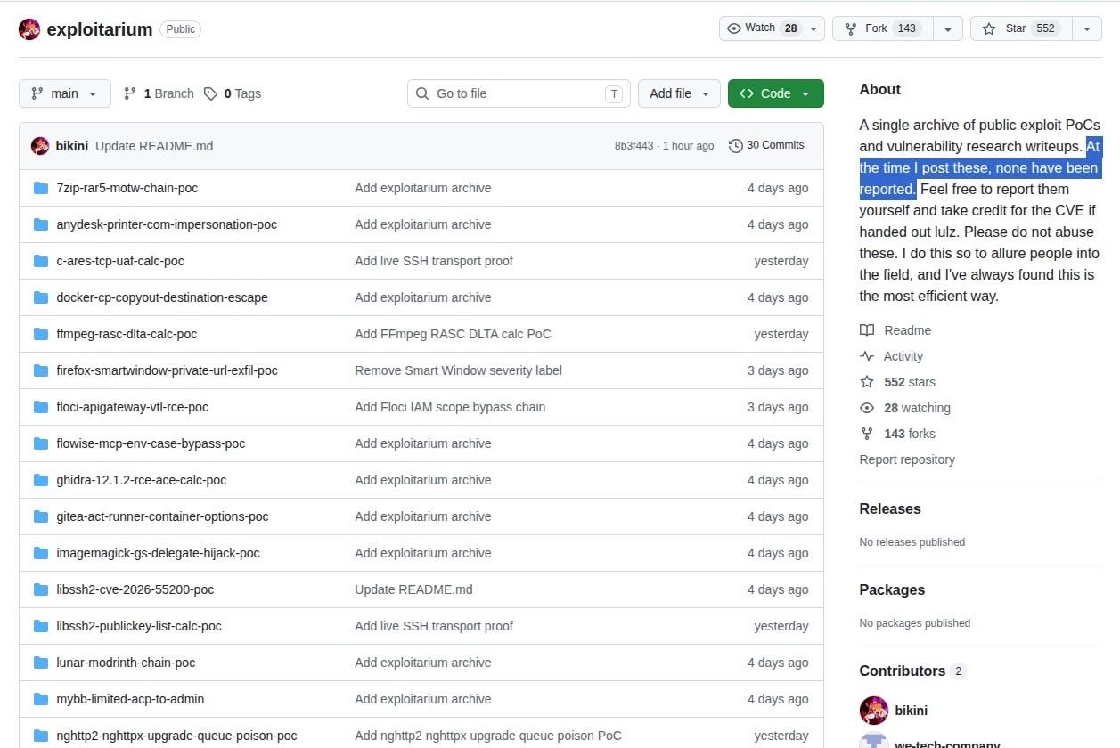Click the Fork icon button

point(851,28)
